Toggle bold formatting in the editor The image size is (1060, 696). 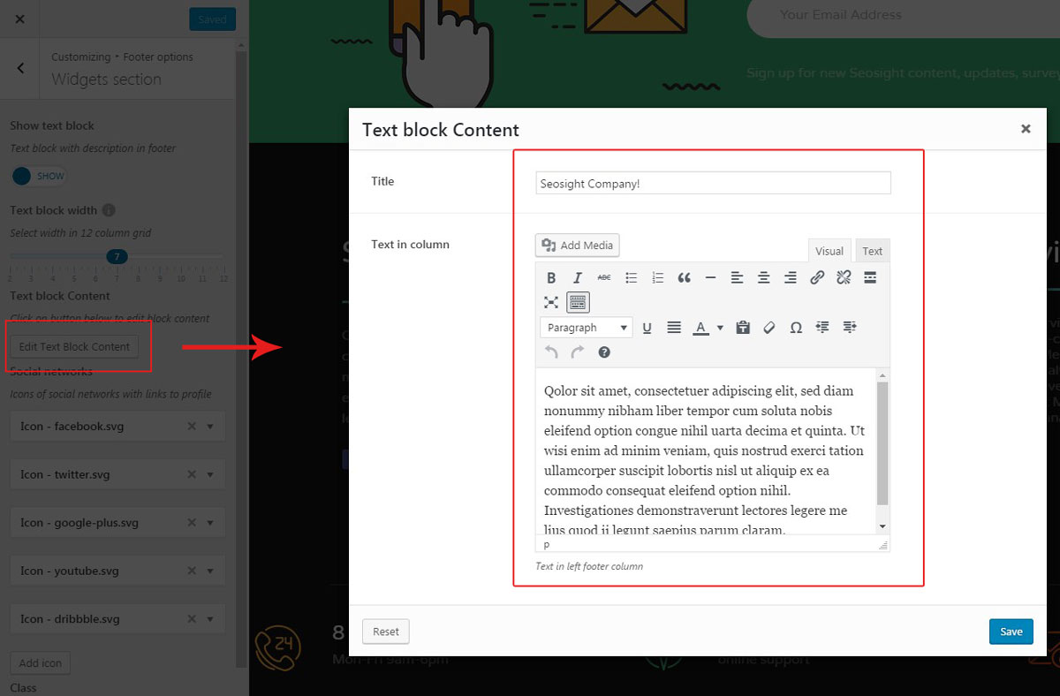click(x=551, y=277)
